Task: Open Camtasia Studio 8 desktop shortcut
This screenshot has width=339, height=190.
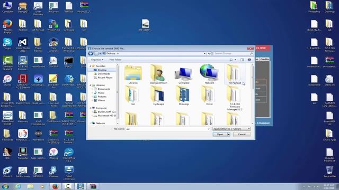Action: click(x=7, y=63)
